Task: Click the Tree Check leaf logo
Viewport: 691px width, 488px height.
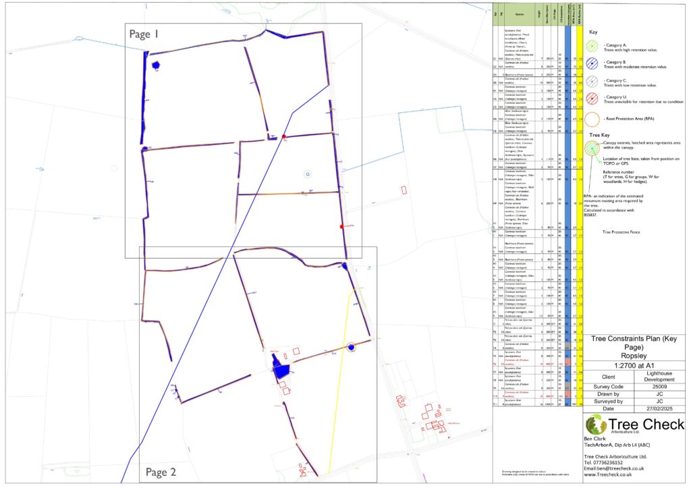Action: pos(597,425)
